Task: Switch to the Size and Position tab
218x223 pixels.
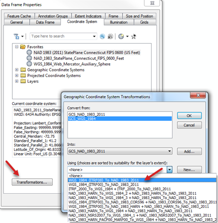Action: tap(139, 16)
